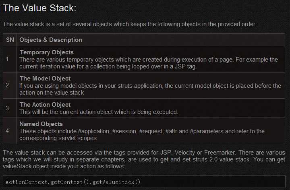This screenshot has height=190, width=290.
Task: Click the current action object description
Action: pos(99,112)
